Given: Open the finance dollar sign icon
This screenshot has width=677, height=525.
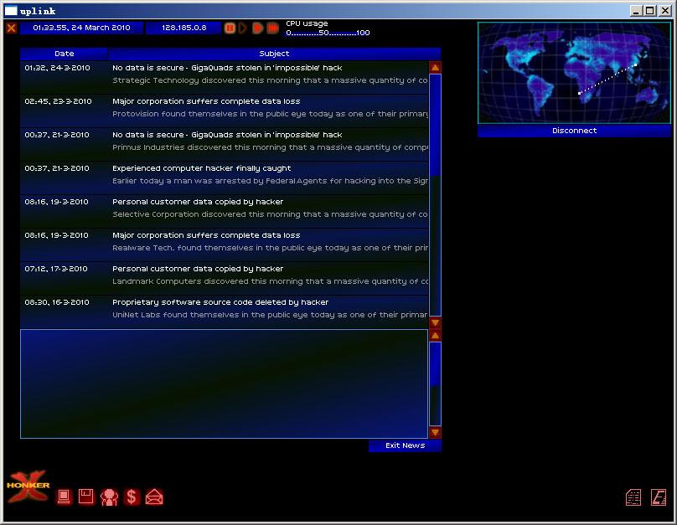Looking at the screenshot, I should (132, 497).
